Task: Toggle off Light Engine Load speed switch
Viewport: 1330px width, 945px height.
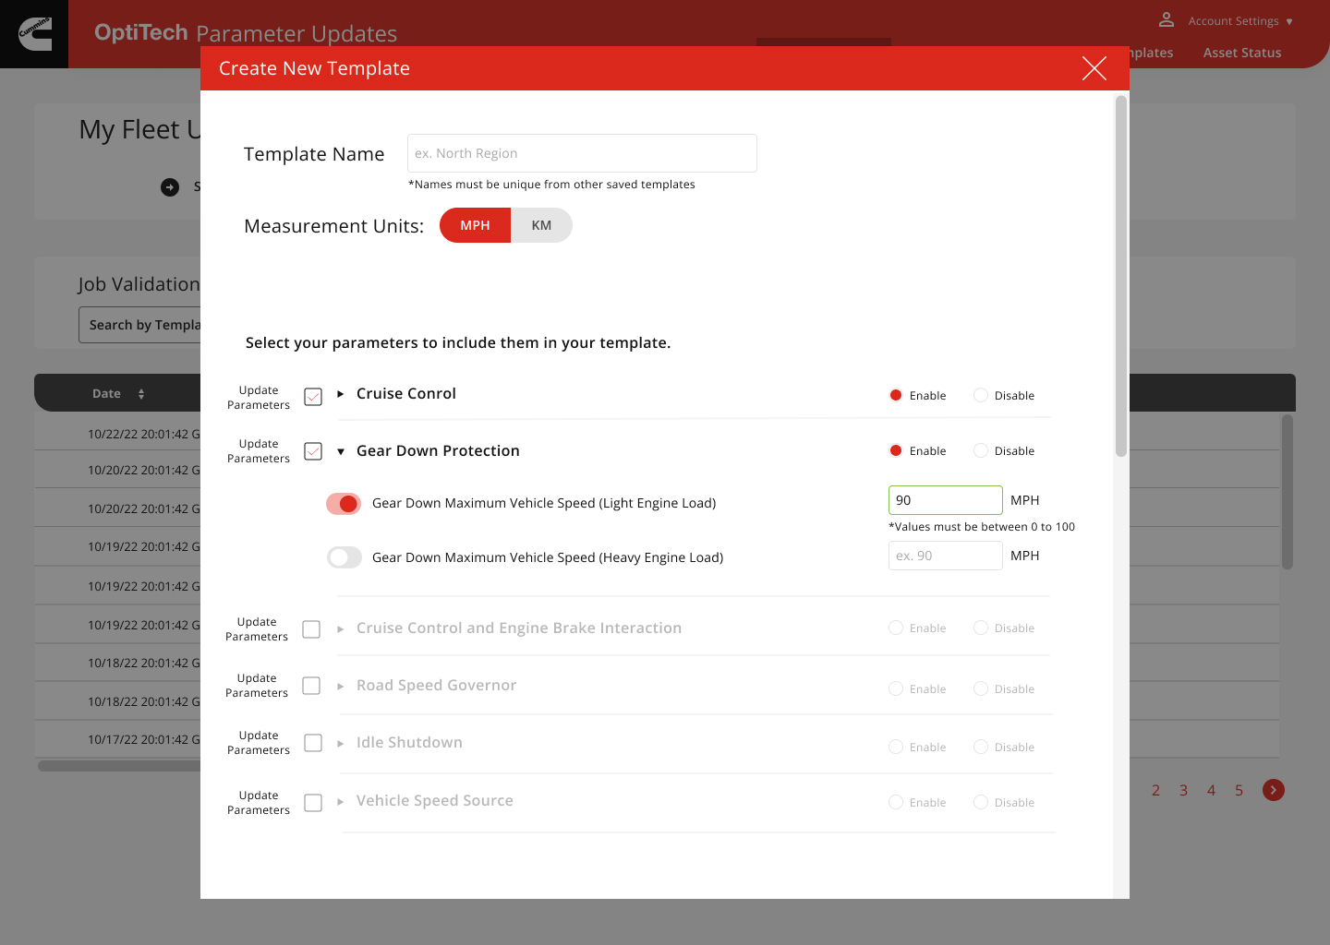Action: pos(344,503)
